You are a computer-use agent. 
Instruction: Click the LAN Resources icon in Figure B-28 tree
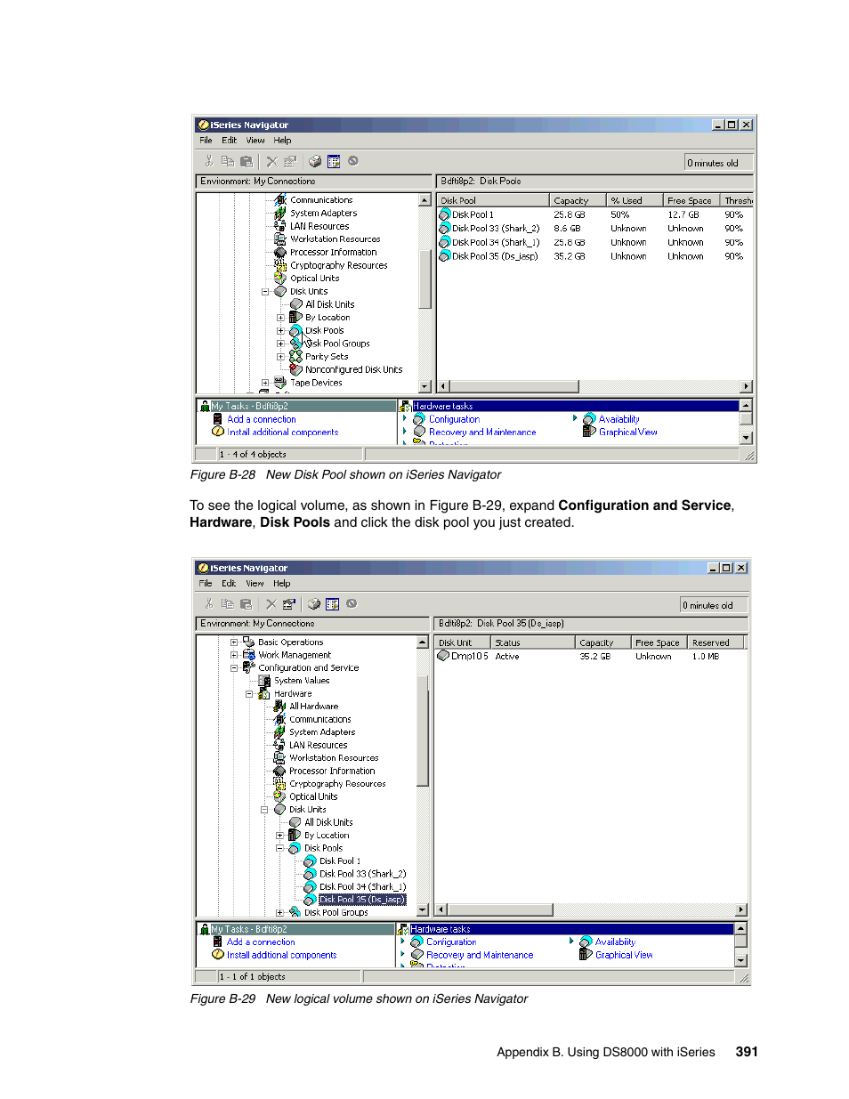pos(280,226)
